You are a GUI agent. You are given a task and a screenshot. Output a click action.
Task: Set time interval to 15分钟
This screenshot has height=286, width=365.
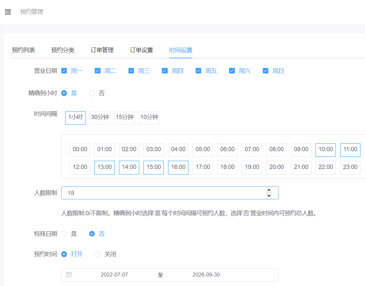[x=125, y=118]
